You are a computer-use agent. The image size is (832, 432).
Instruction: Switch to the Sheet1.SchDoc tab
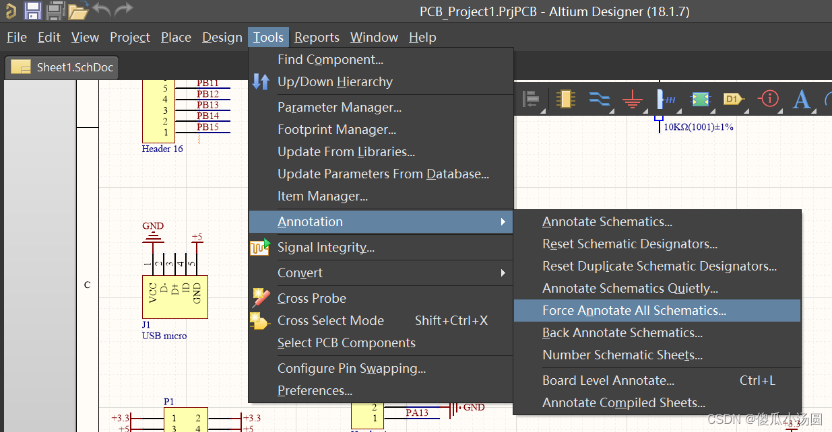coord(62,67)
